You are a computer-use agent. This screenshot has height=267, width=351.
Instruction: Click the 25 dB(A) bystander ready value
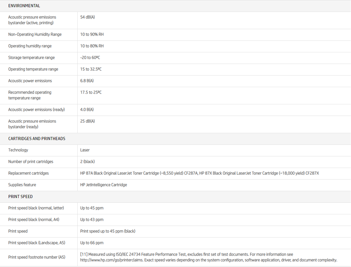(87, 121)
